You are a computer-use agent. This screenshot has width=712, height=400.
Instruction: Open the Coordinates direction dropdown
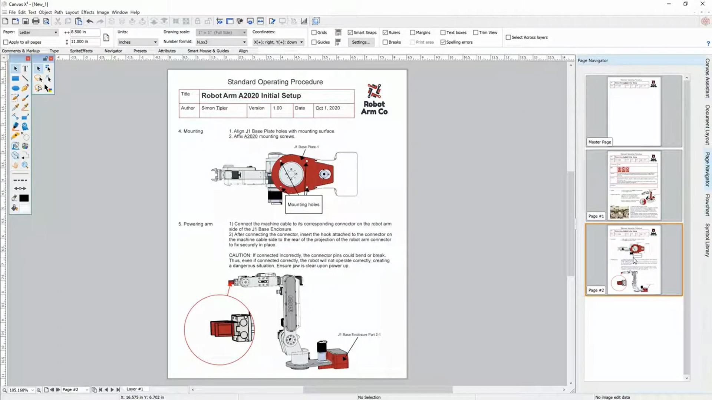(278, 42)
